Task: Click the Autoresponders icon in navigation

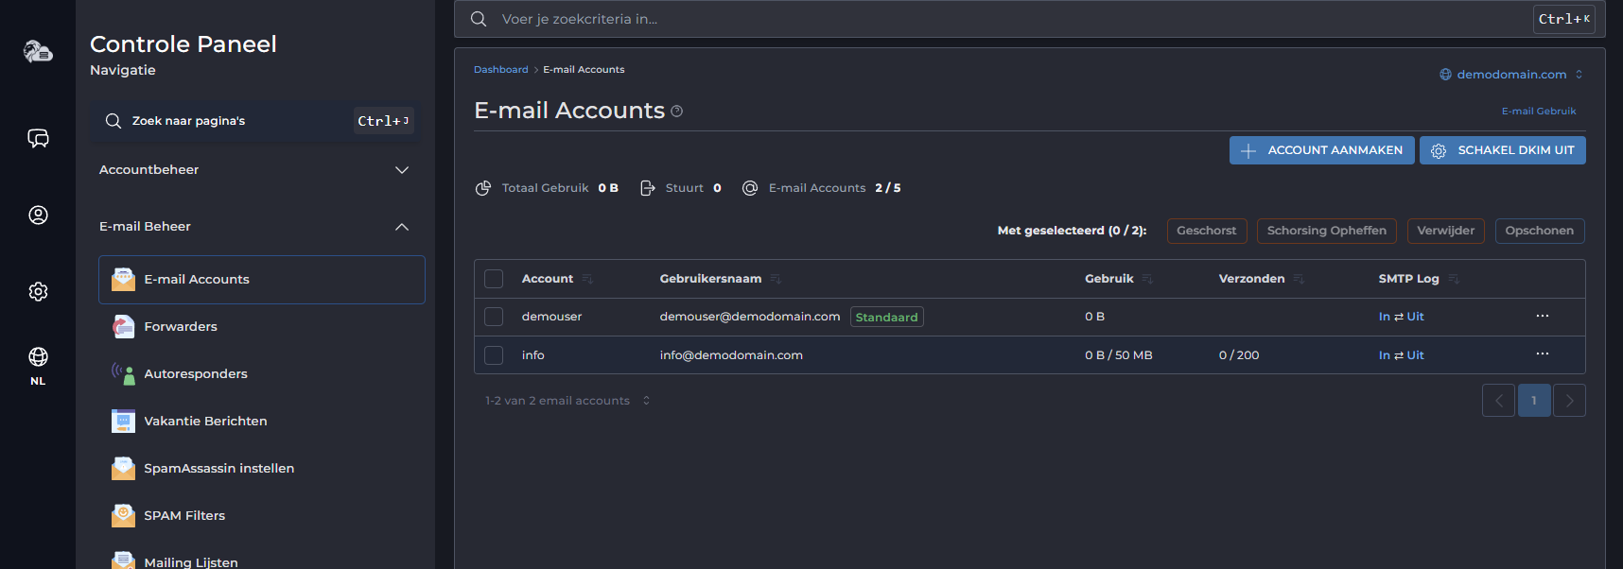Action: (x=123, y=373)
